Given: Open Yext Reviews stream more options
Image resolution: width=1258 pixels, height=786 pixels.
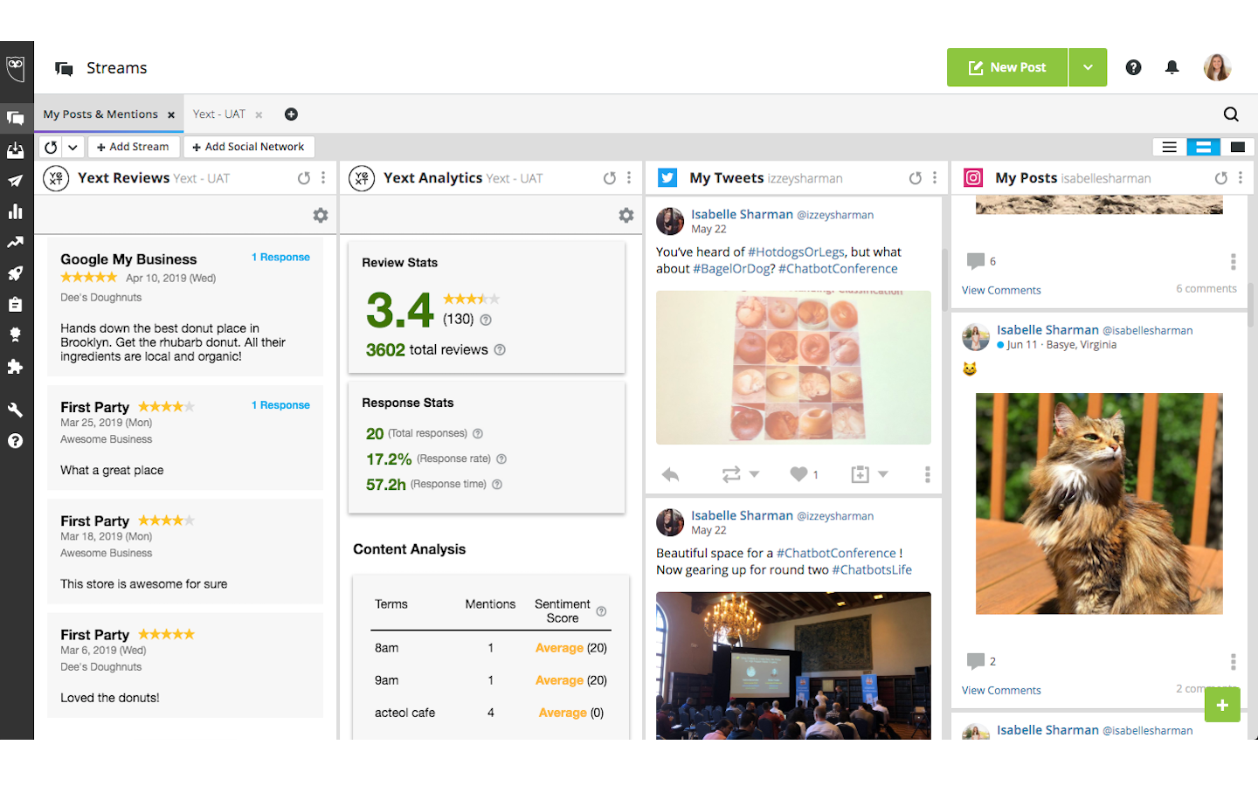Looking at the screenshot, I should click(323, 178).
